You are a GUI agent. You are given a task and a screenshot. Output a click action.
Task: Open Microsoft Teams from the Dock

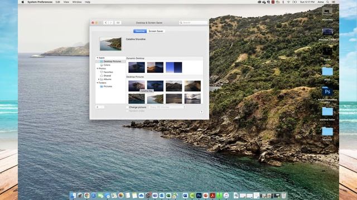click(155, 196)
